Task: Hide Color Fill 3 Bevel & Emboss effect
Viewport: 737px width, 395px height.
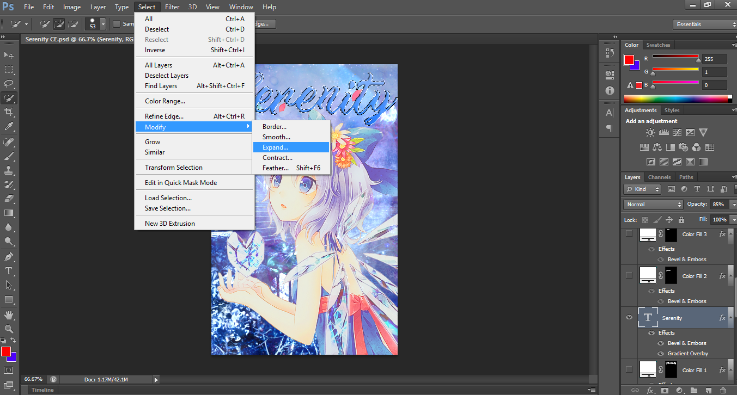Action: 661,260
